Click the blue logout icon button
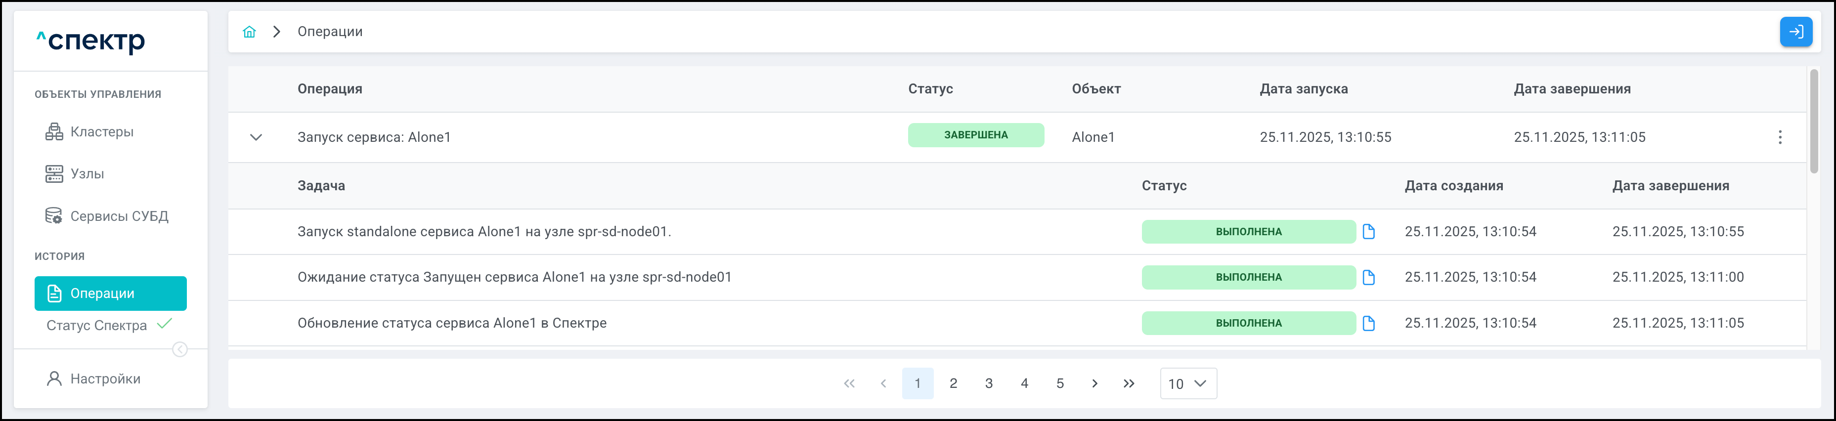The width and height of the screenshot is (1836, 421). pyautogui.click(x=1795, y=32)
